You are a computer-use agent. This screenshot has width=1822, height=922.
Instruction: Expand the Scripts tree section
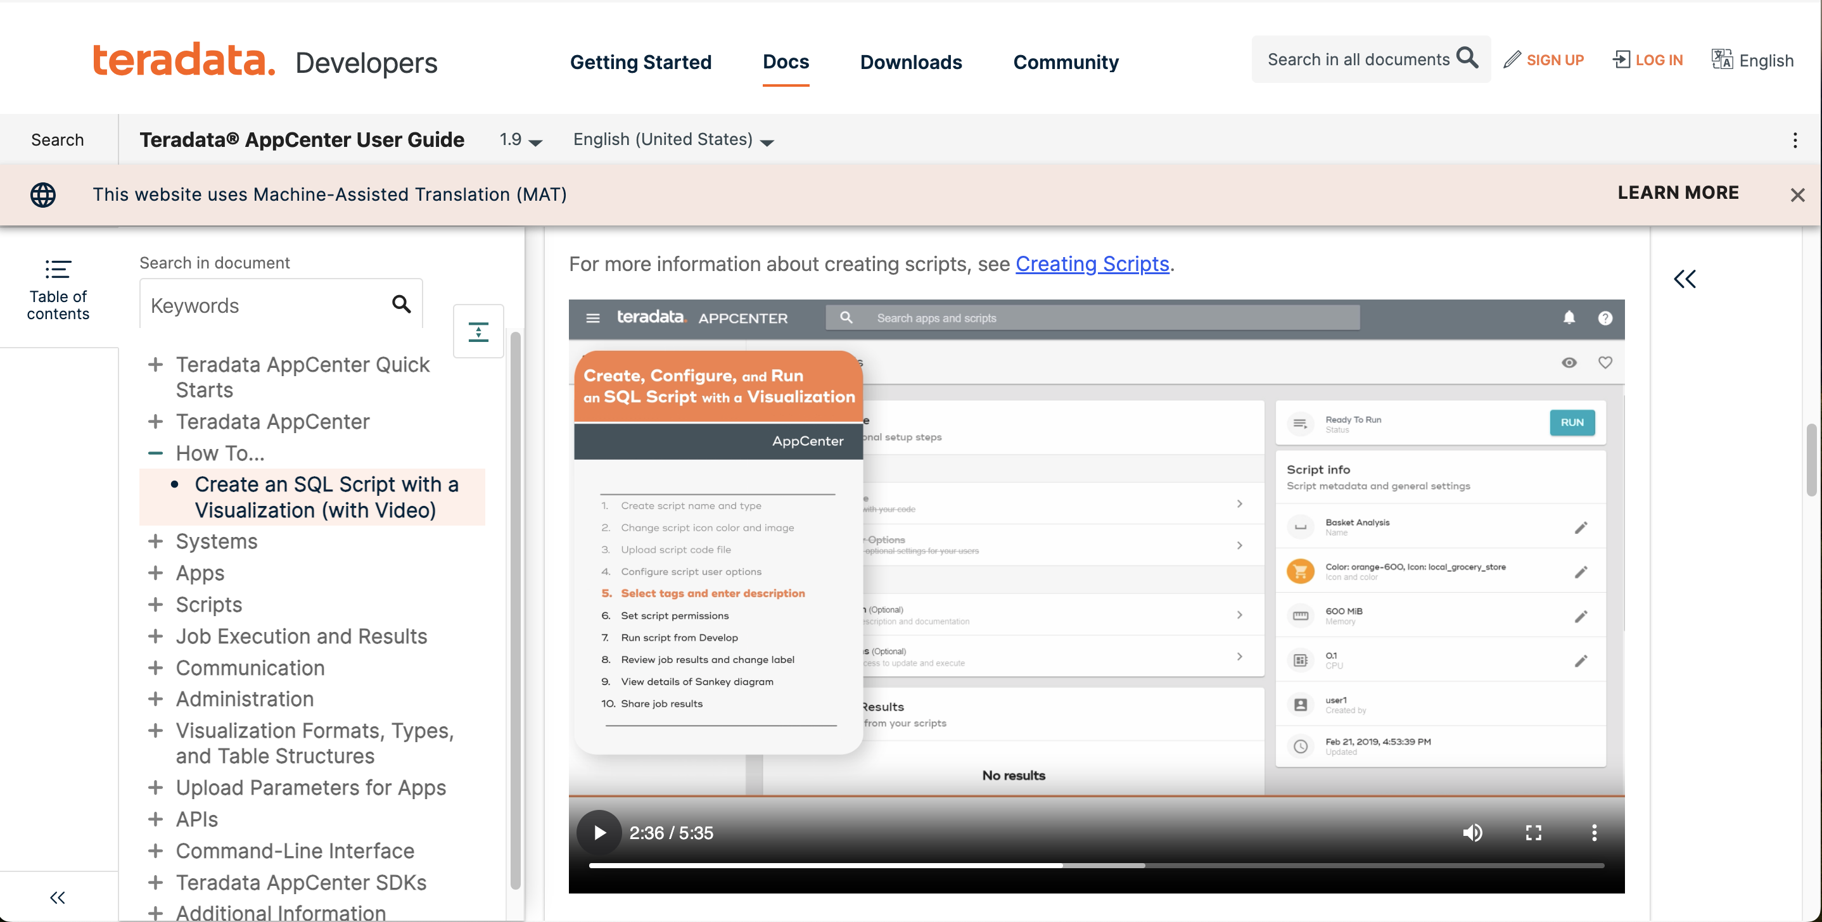tap(156, 605)
